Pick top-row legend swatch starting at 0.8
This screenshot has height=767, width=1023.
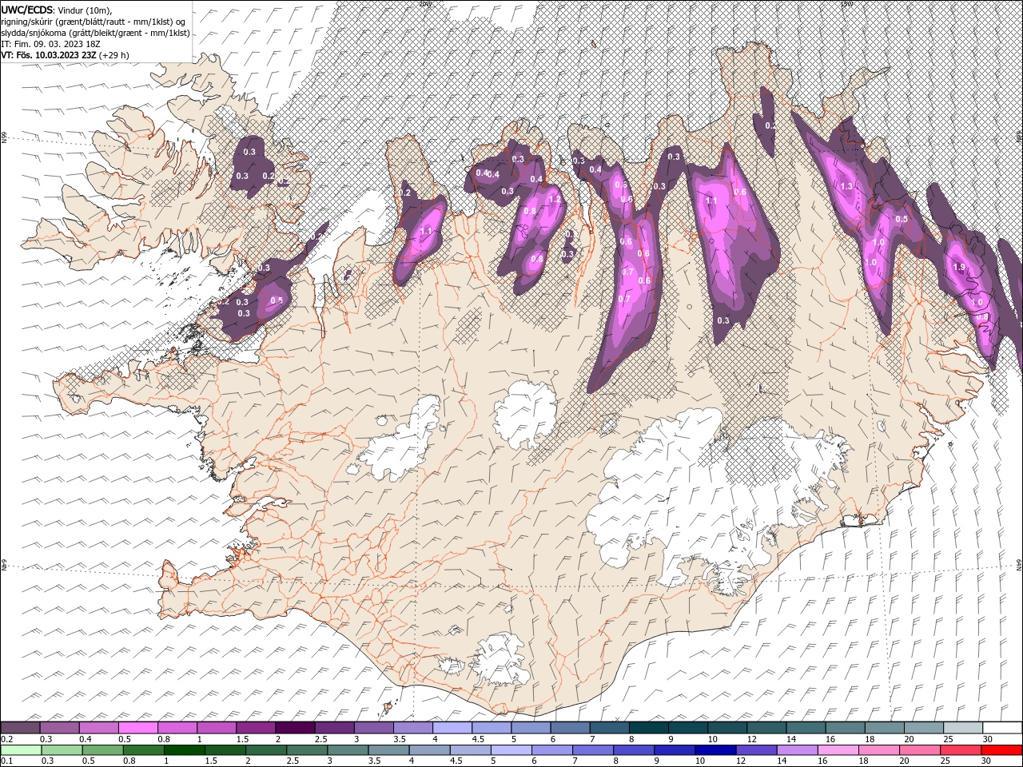point(177,728)
